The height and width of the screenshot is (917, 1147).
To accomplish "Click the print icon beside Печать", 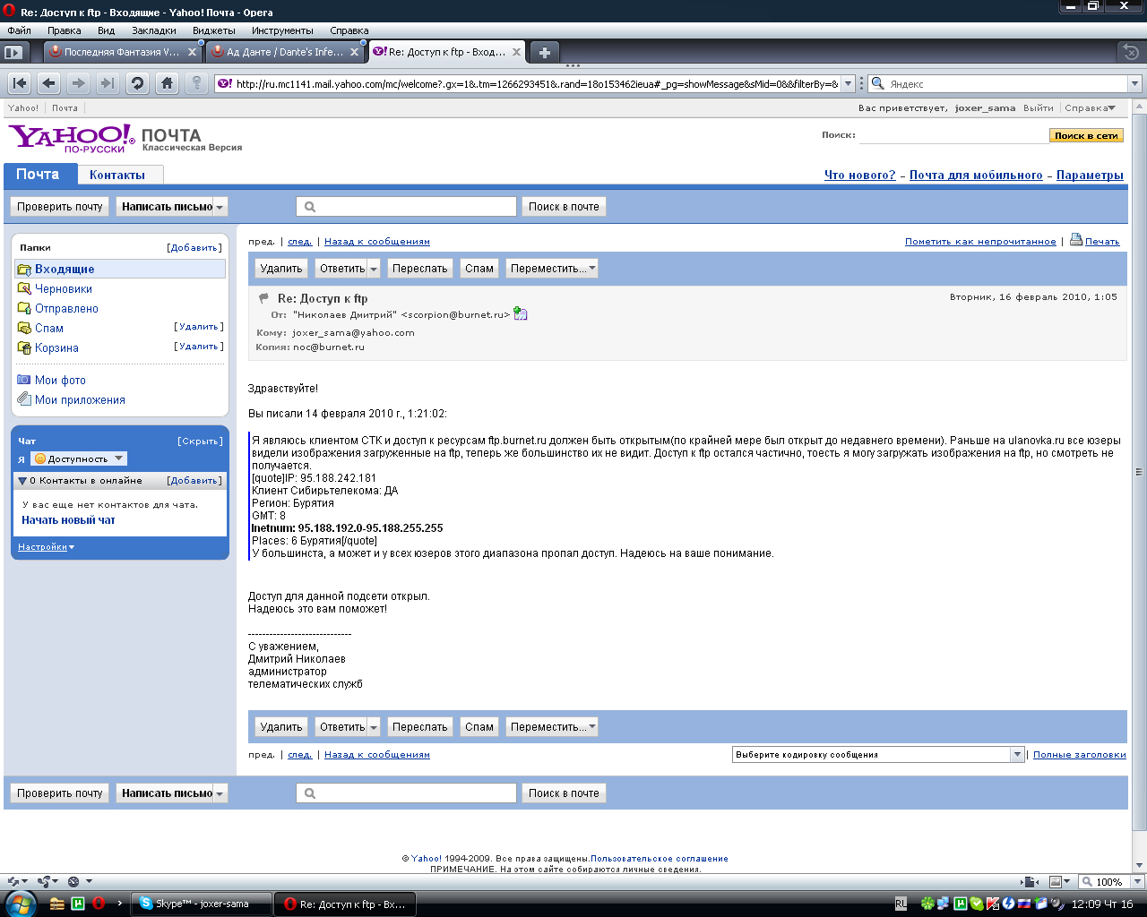I will point(1076,239).
